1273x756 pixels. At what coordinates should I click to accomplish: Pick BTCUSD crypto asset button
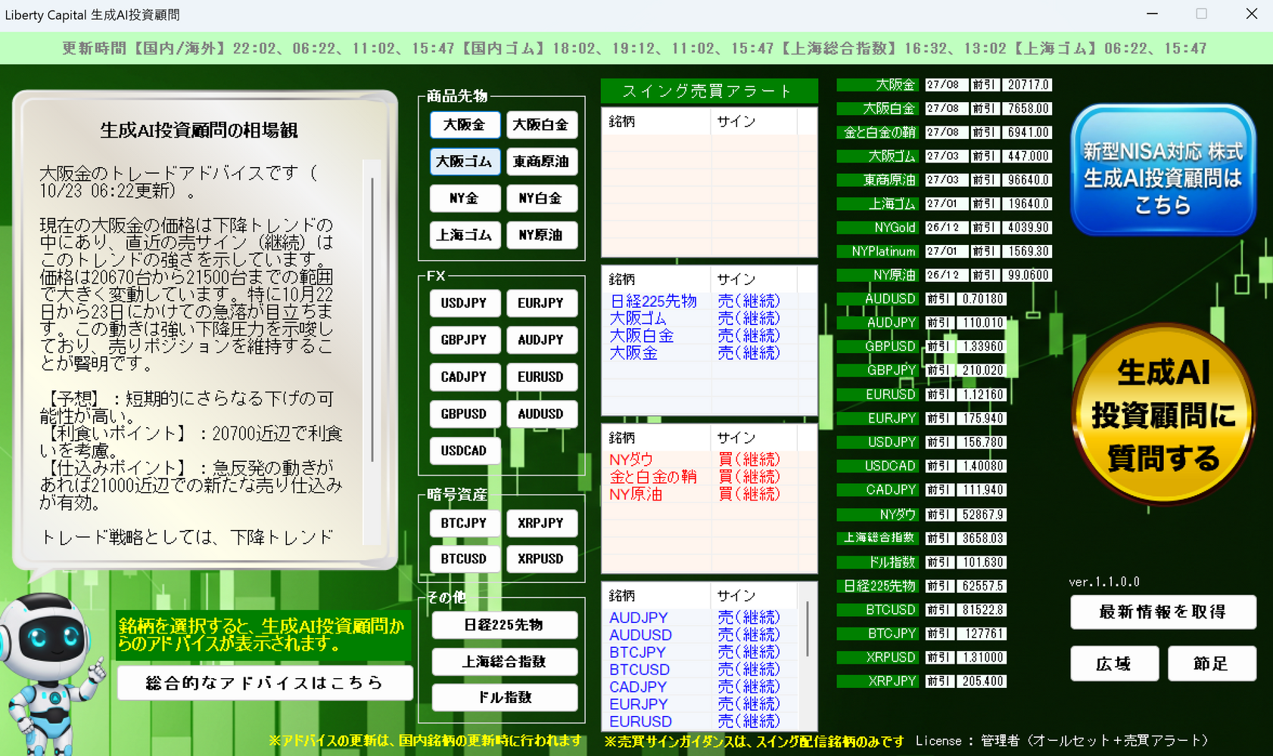coord(465,559)
